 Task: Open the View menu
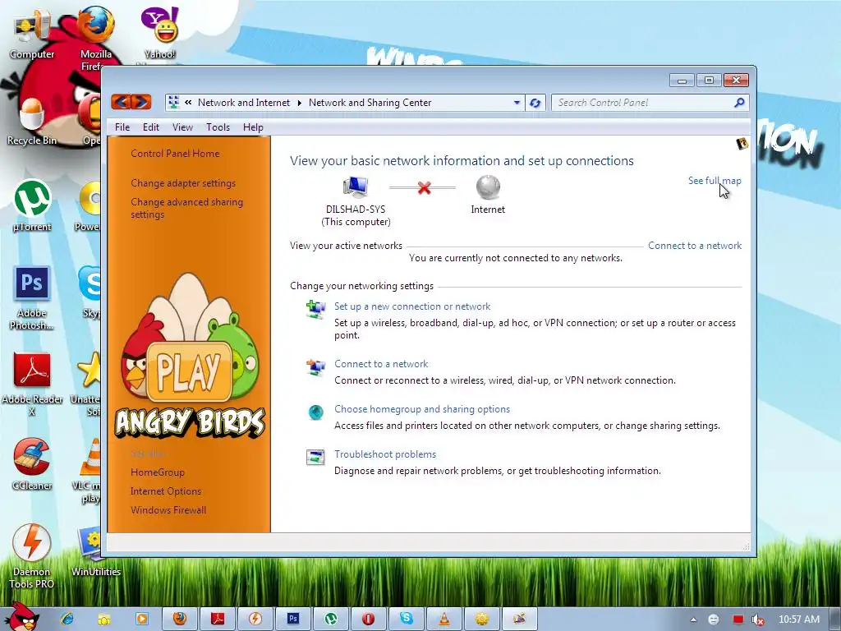[x=182, y=127]
